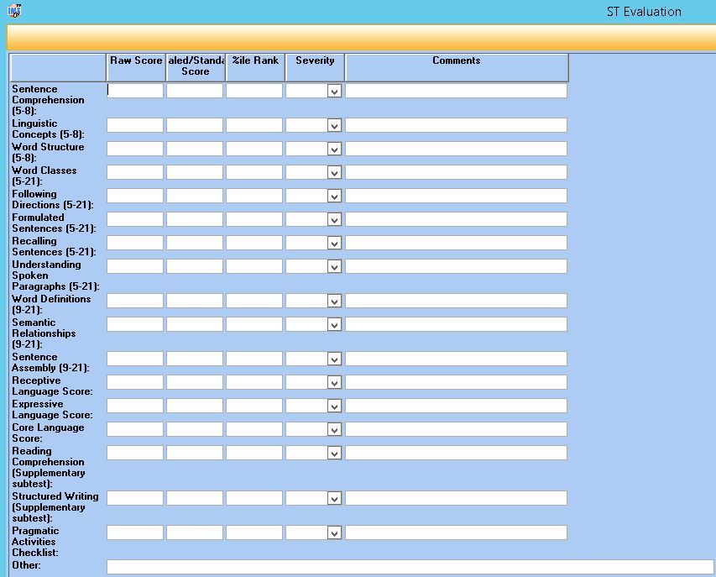
Task: Click %ile Rank field for Word Structure
Action: (254, 149)
